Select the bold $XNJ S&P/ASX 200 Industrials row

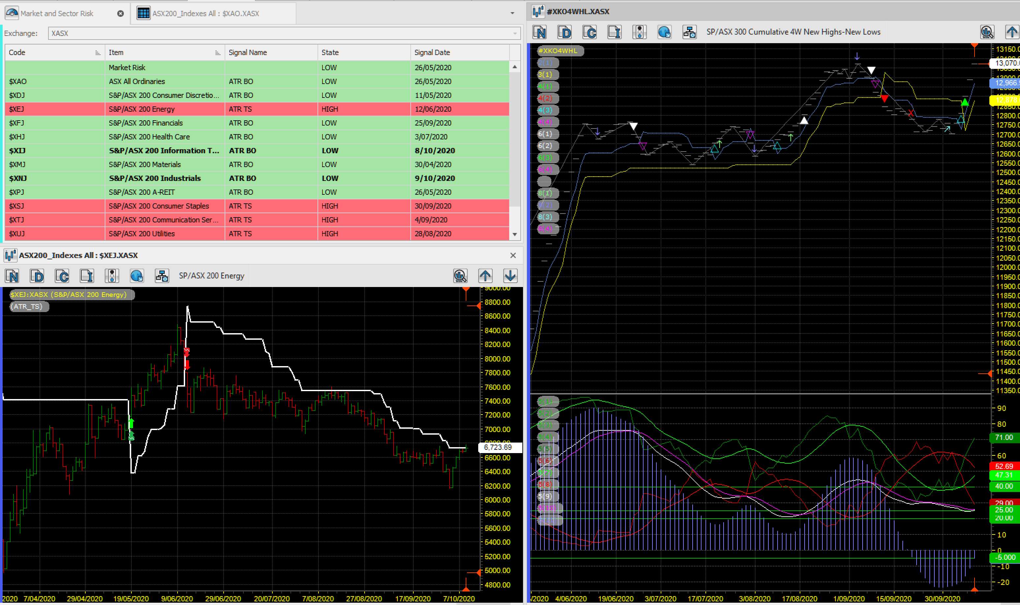(257, 179)
